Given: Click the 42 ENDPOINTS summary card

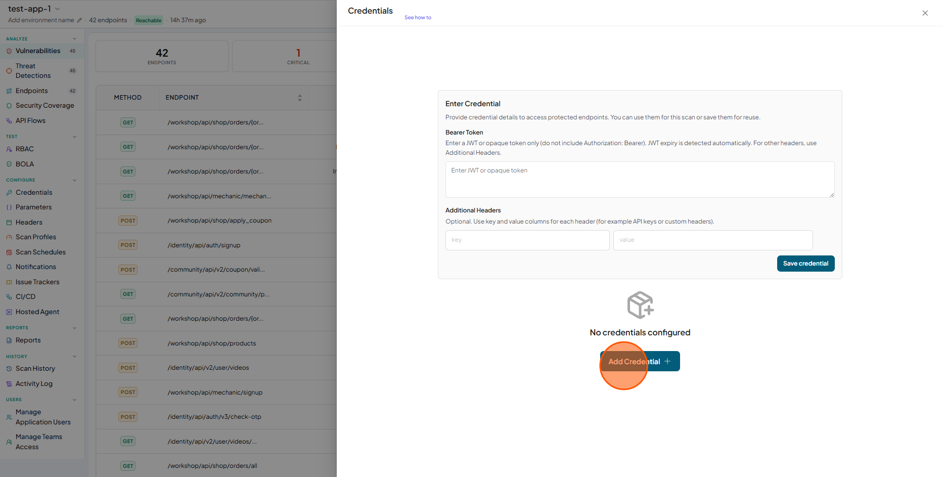Looking at the screenshot, I should [x=162, y=56].
